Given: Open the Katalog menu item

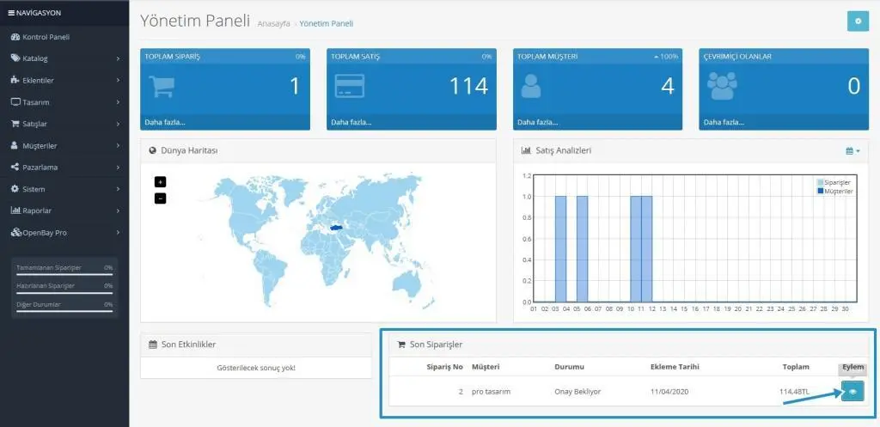Looking at the screenshot, I should (x=64, y=58).
